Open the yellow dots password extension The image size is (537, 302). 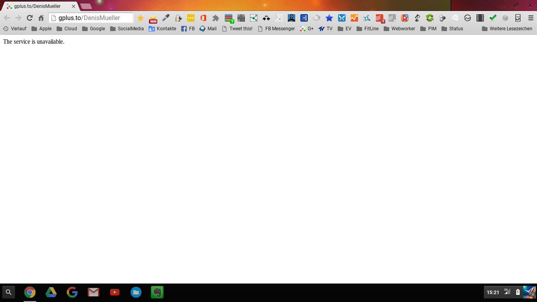191,18
